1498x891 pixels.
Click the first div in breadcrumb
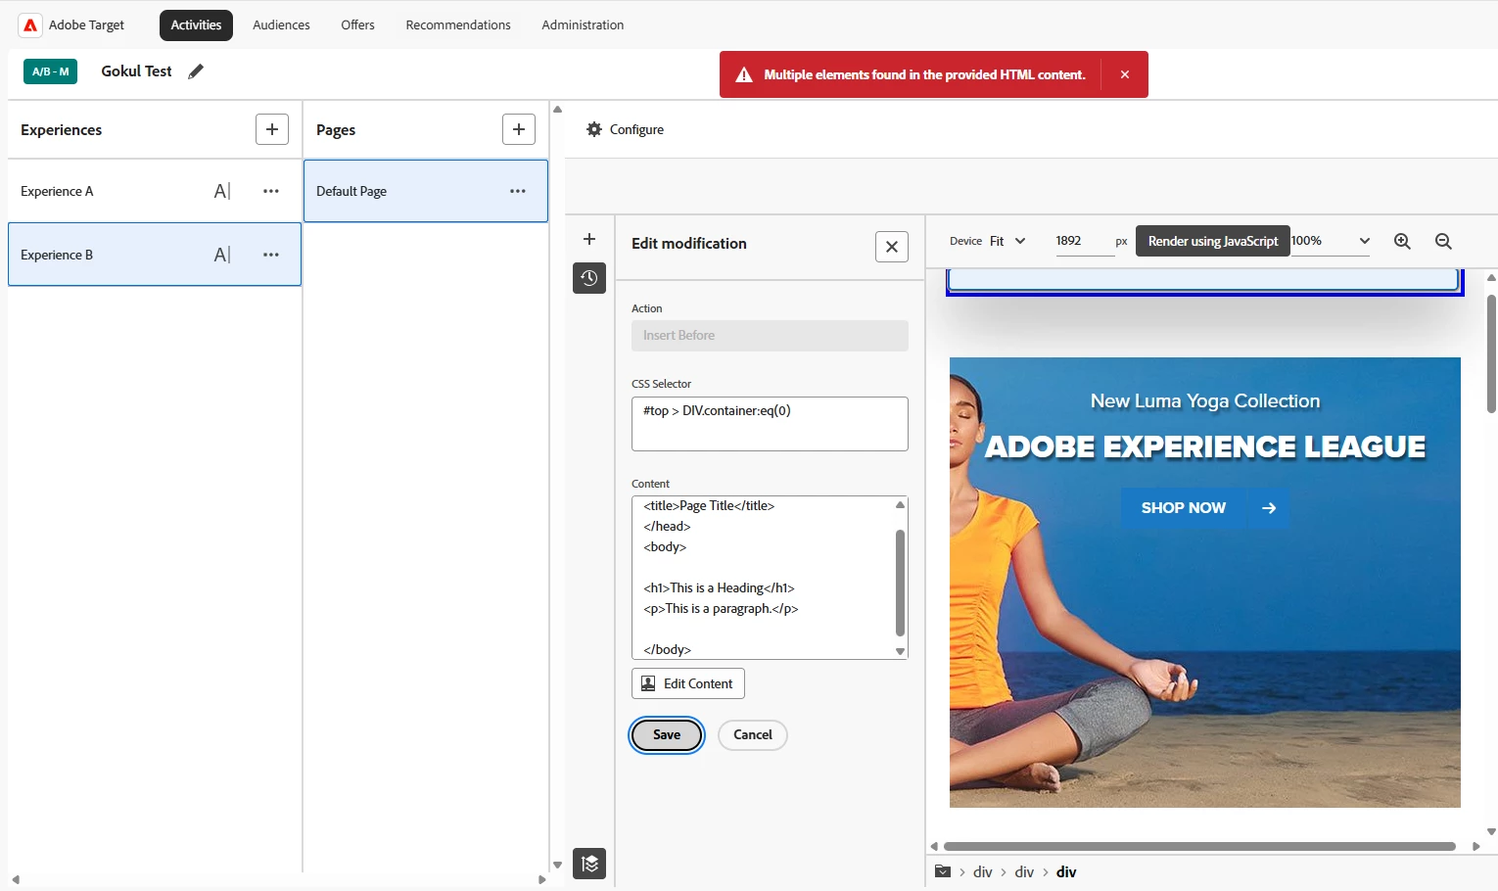(x=983, y=872)
